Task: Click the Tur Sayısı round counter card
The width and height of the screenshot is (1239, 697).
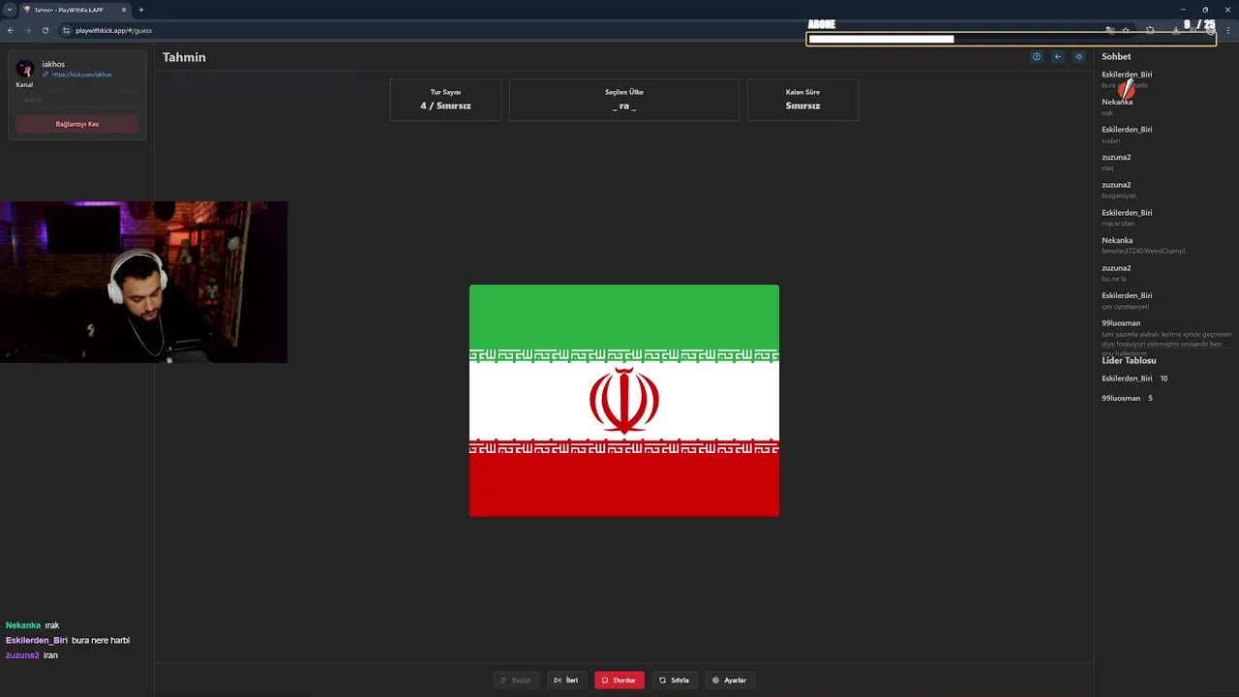Action: pos(445,100)
